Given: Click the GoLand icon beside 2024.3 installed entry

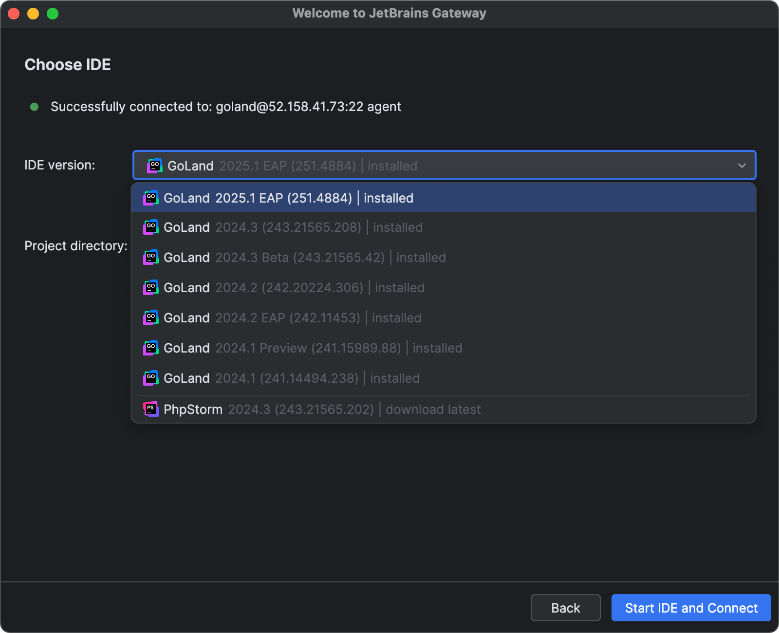Looking at the screenshot, I should pos(151,227).
